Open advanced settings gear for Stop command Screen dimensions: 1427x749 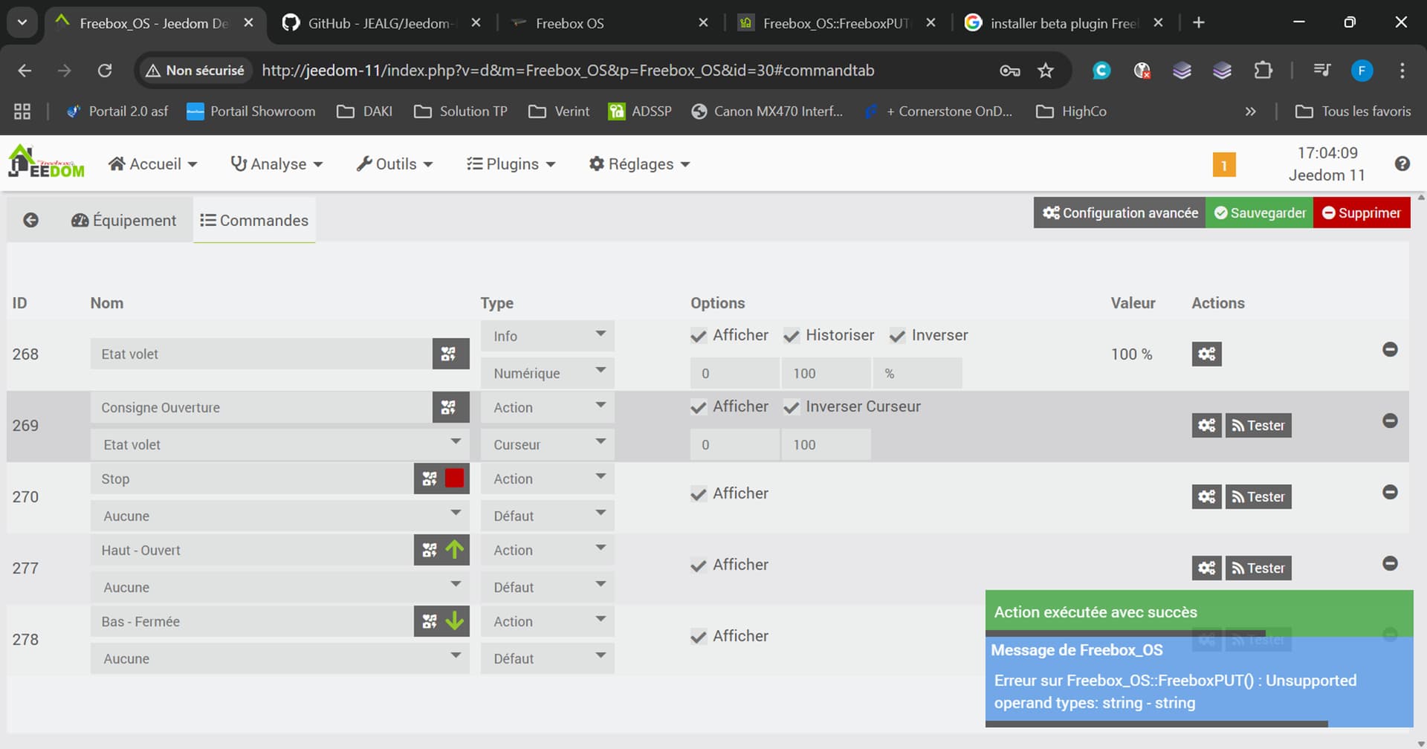coord(1206,497)
